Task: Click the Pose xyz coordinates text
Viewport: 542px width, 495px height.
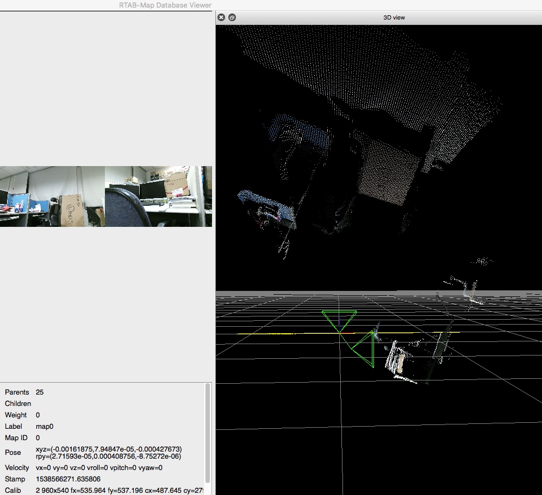Action: pyautogui.click(x=109, y=449)
